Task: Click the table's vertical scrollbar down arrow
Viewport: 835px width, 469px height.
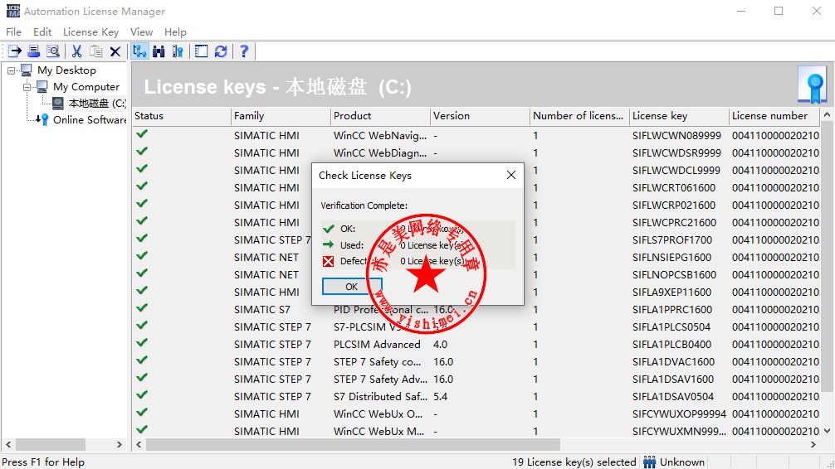Action: [x=827, y=431]
